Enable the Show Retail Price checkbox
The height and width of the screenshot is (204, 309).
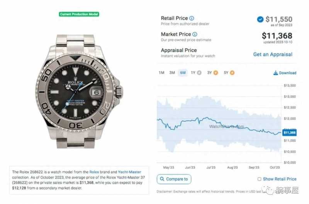coord(259,179)
